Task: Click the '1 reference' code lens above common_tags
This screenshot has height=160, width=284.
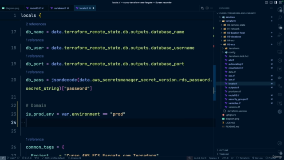Action: click(35, 140)
